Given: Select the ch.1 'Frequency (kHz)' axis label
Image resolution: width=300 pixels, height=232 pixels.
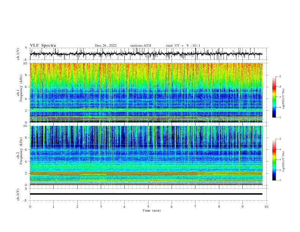Looking at the screenshot, I should pos(21,88).
